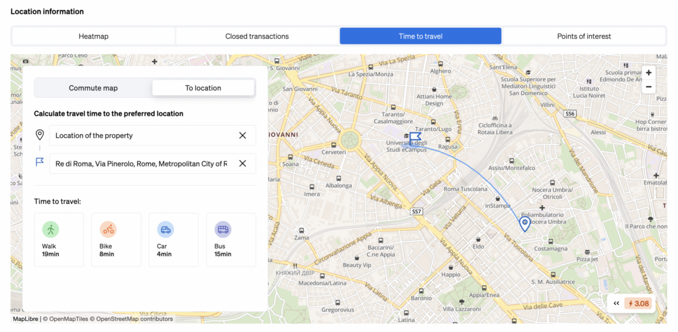This screenshot has width=678, height=332.
Task: Open the Closed transactions tab
Action: pos(257,36)
